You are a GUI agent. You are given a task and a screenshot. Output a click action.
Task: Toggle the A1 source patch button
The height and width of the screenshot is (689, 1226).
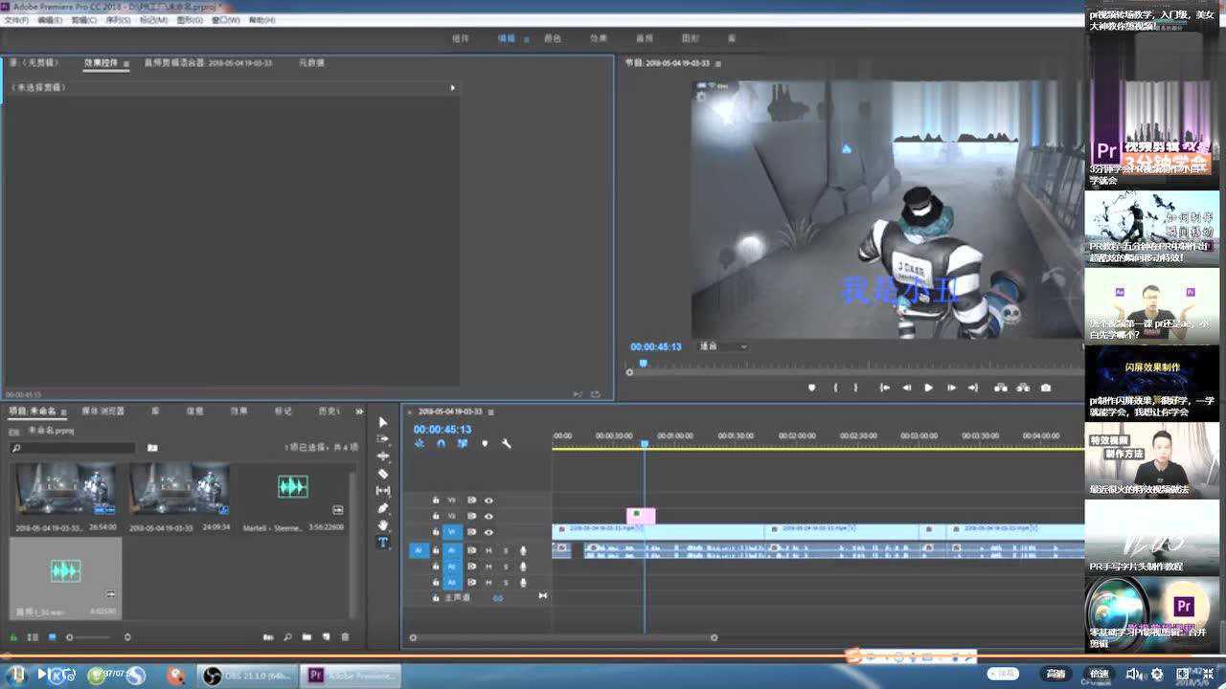pos(419,550)
